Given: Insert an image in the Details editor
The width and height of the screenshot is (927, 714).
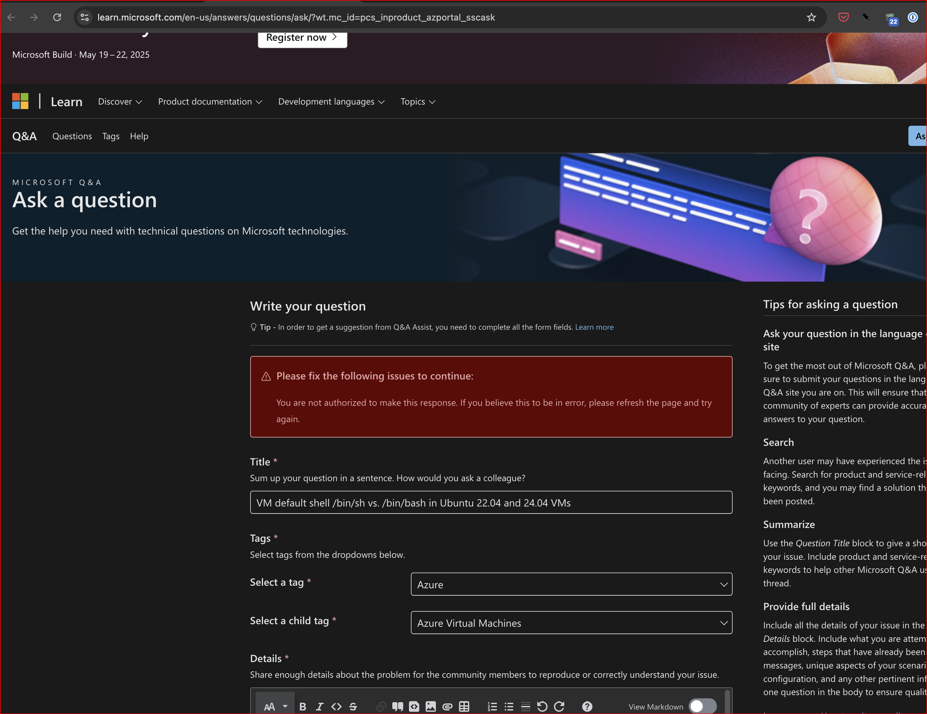Looking at the screenshot, I should point(430,706).
